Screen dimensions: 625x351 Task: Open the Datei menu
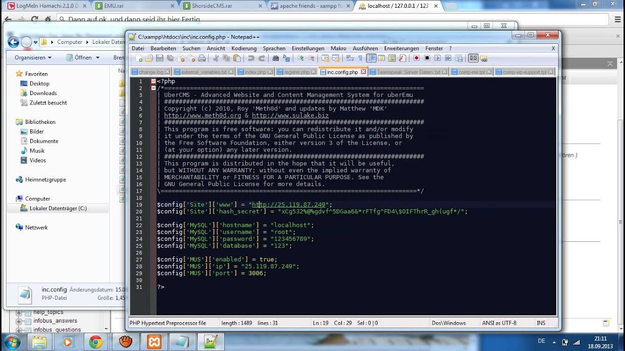[x=138, y=48]
